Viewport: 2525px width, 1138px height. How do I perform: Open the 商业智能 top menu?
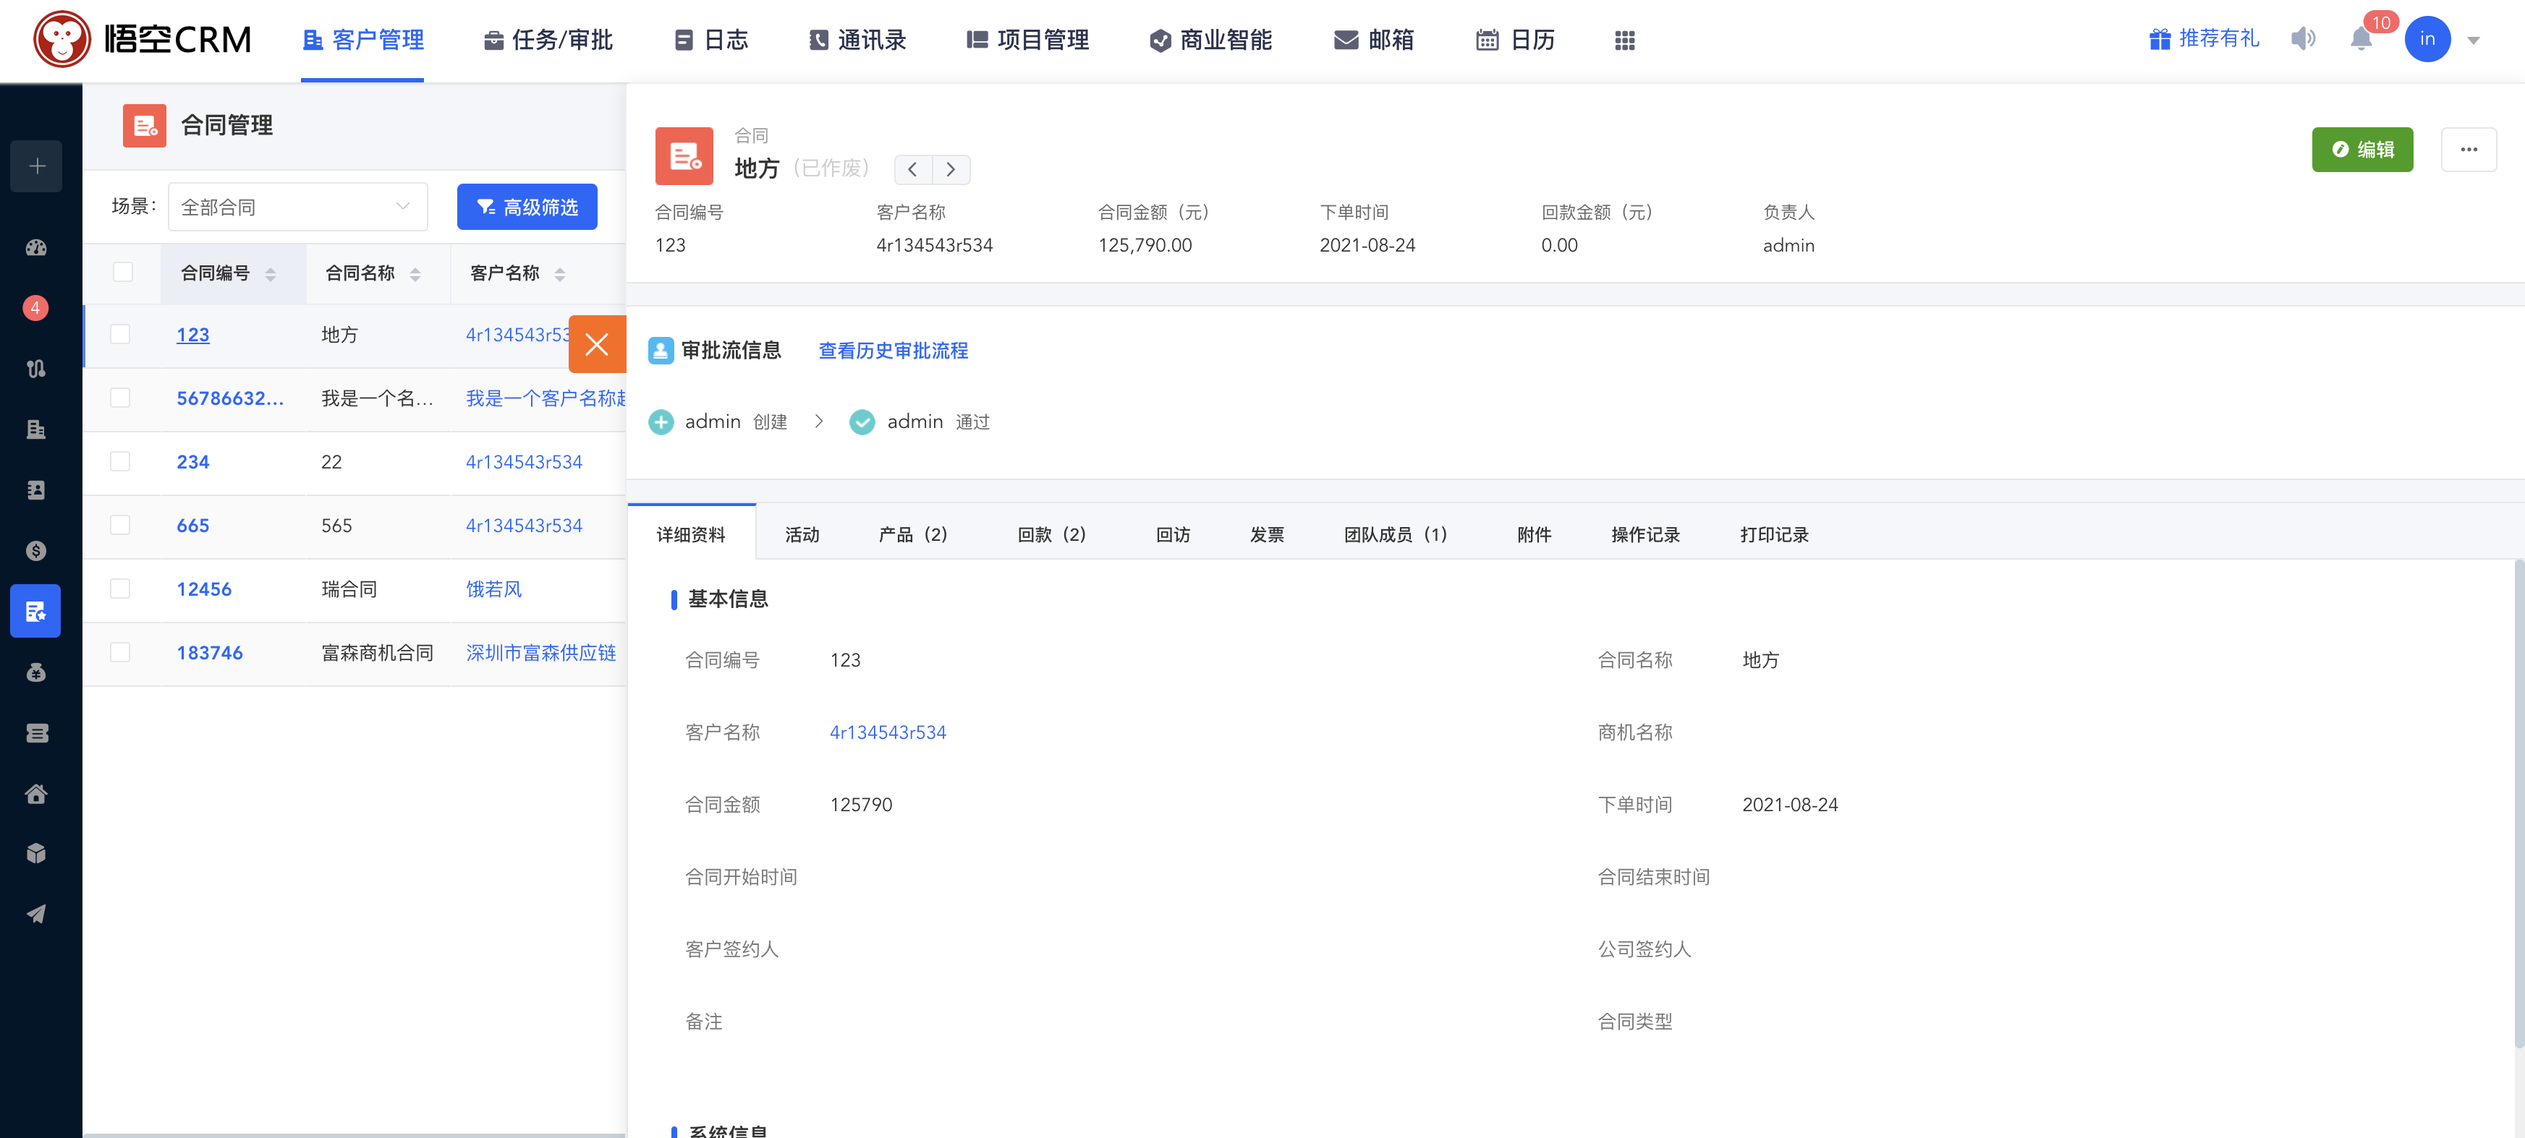click(1210, 40)
